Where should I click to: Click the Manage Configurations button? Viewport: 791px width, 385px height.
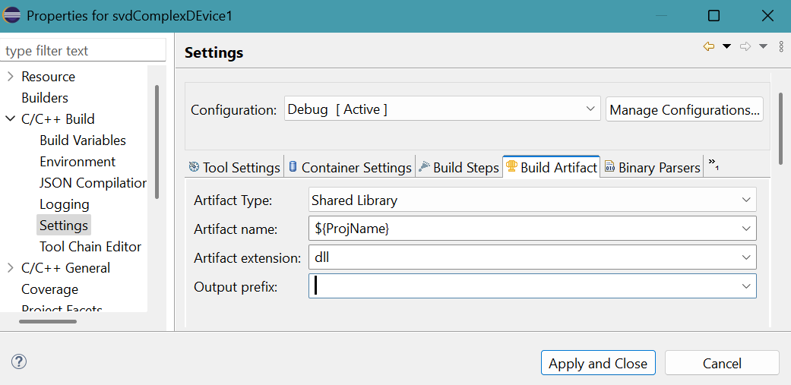(x=684, y=109)
